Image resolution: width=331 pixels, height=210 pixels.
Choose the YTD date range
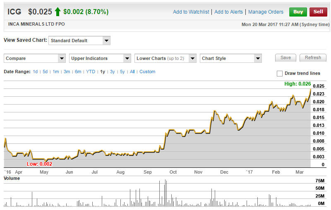click(x=91, y=72)
